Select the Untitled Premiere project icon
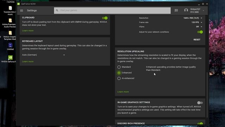This screenshot has height=127, width=225. point(10,45)
